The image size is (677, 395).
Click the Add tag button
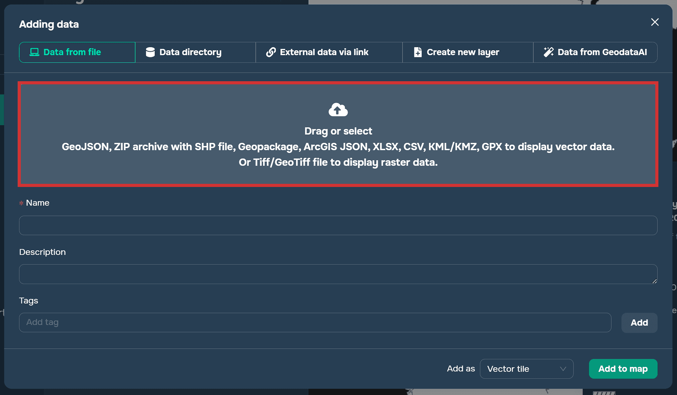click(639, 323)
